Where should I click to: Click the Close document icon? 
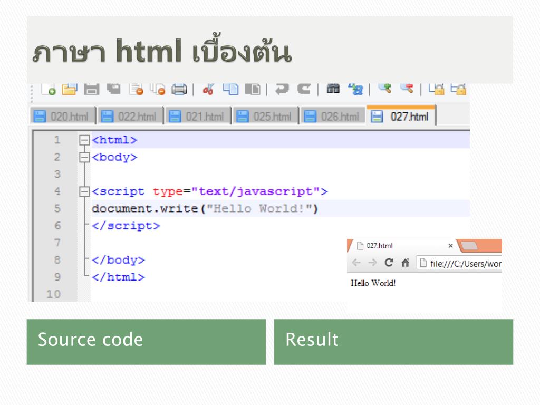(136, 89)
